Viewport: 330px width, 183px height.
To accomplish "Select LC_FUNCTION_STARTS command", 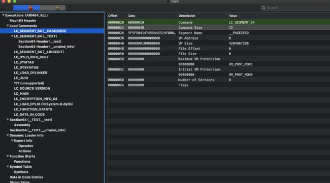I will tap(33, 109).
